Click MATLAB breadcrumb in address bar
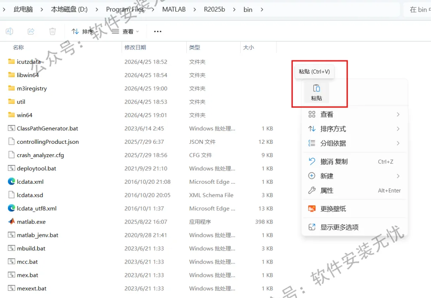The width and height of the screenshot is (431, 298). click(174, 10)
